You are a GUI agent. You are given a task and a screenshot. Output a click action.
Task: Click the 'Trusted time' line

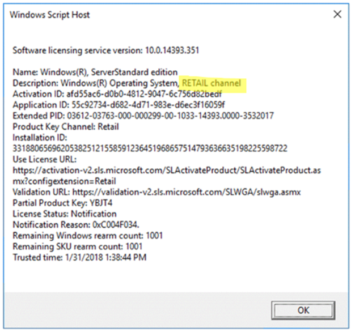[x=79, y=257]
